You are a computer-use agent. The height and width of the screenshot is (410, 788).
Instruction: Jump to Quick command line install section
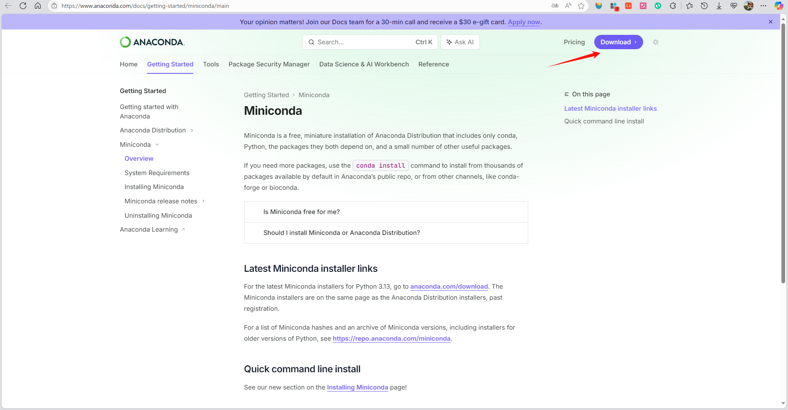pos(604,121)
